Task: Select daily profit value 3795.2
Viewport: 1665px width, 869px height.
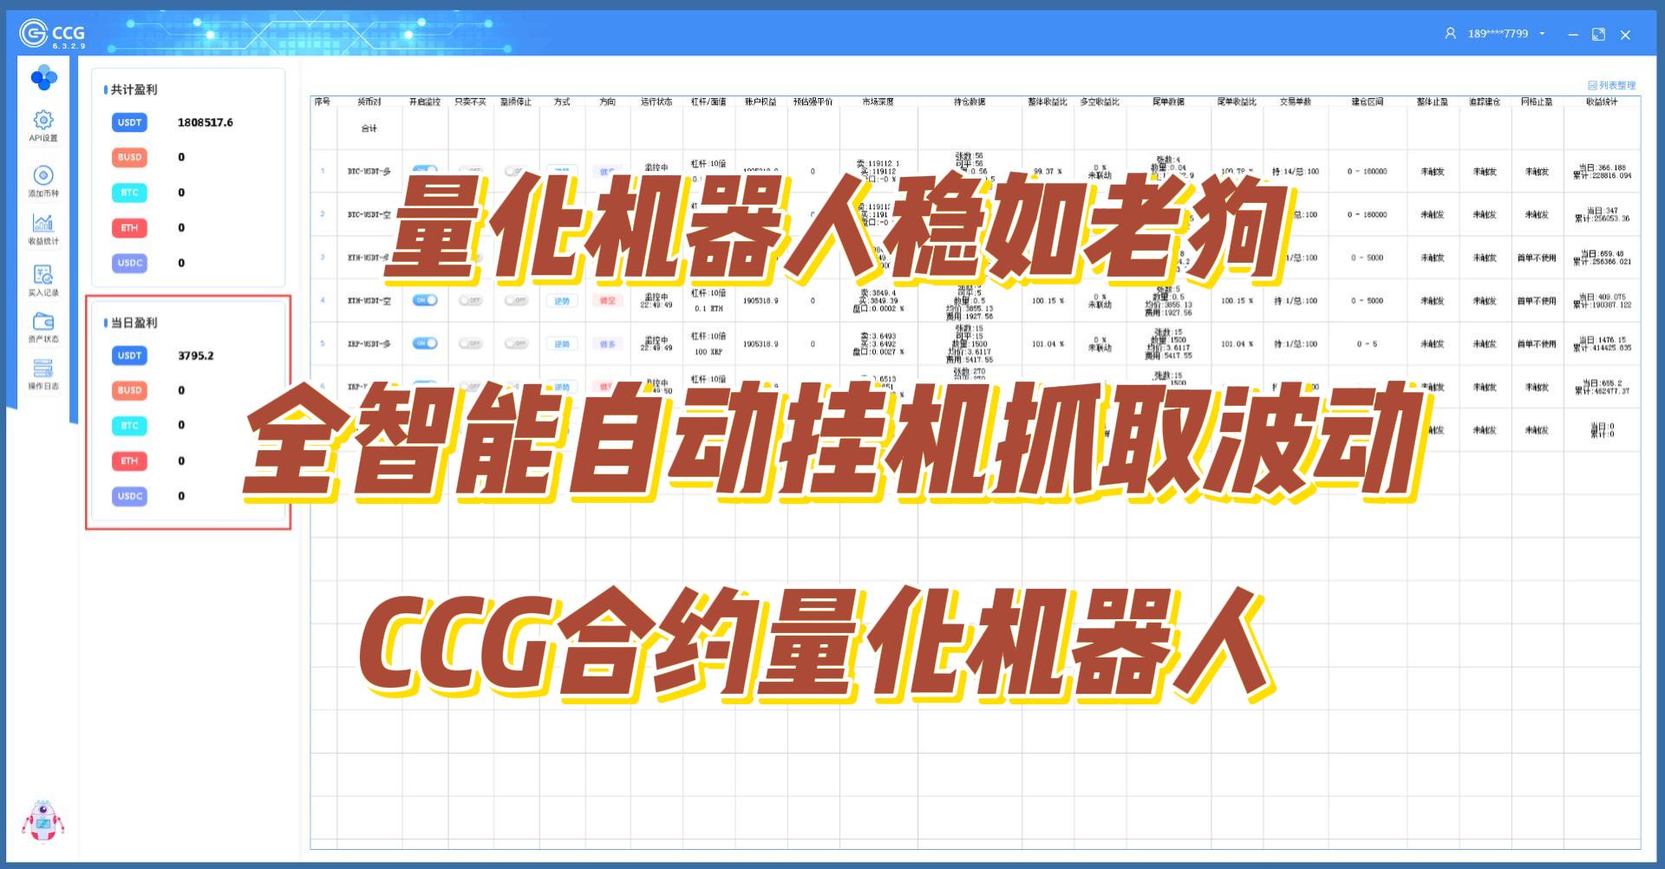Action: click(196, 356)
